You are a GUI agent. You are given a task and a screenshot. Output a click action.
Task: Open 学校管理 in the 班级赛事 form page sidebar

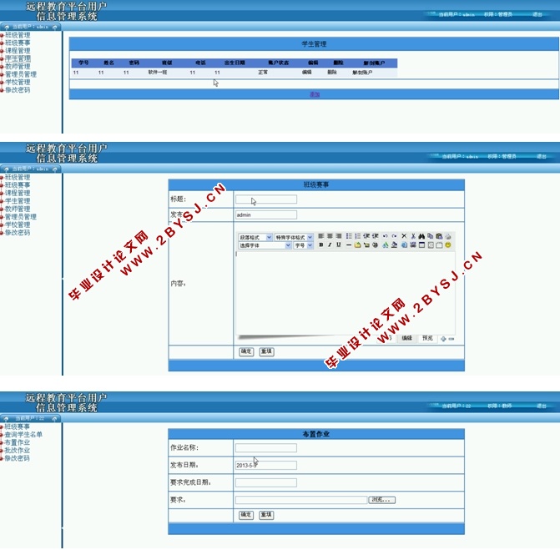(x=18, y=225)
